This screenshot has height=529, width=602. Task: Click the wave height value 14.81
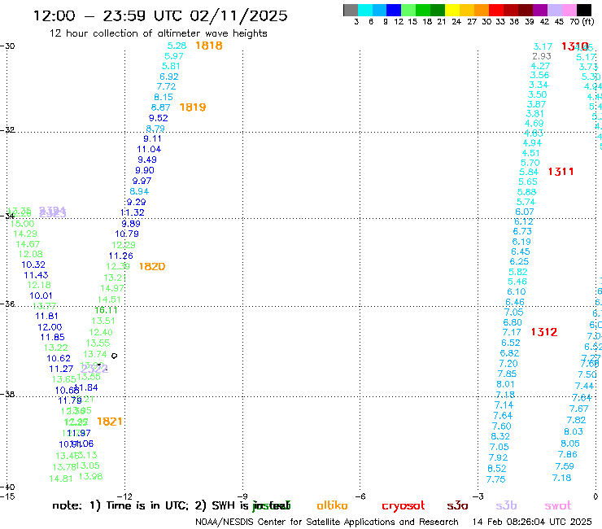61,479
